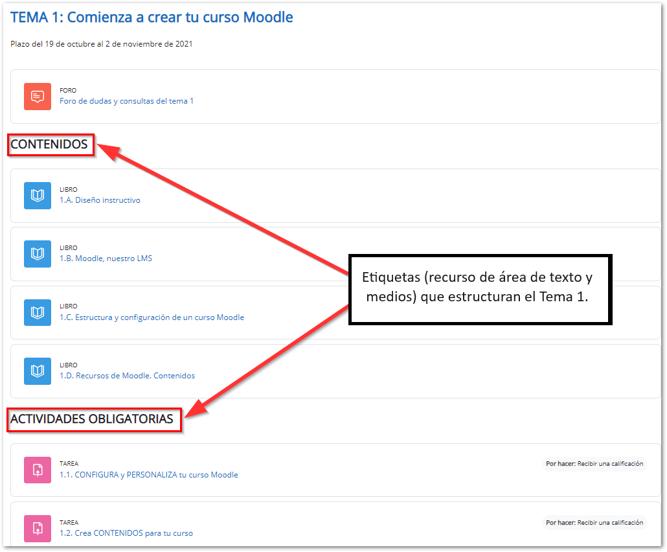Click the deadline text 'Plazo del 19 de octubre'
Viewport: 667px width, 552px height.
[101, 44]
